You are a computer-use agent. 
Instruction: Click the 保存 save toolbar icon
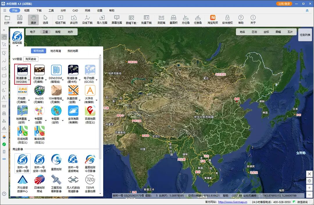[20, 20]
